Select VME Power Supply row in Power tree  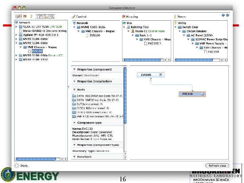point(213,43)
